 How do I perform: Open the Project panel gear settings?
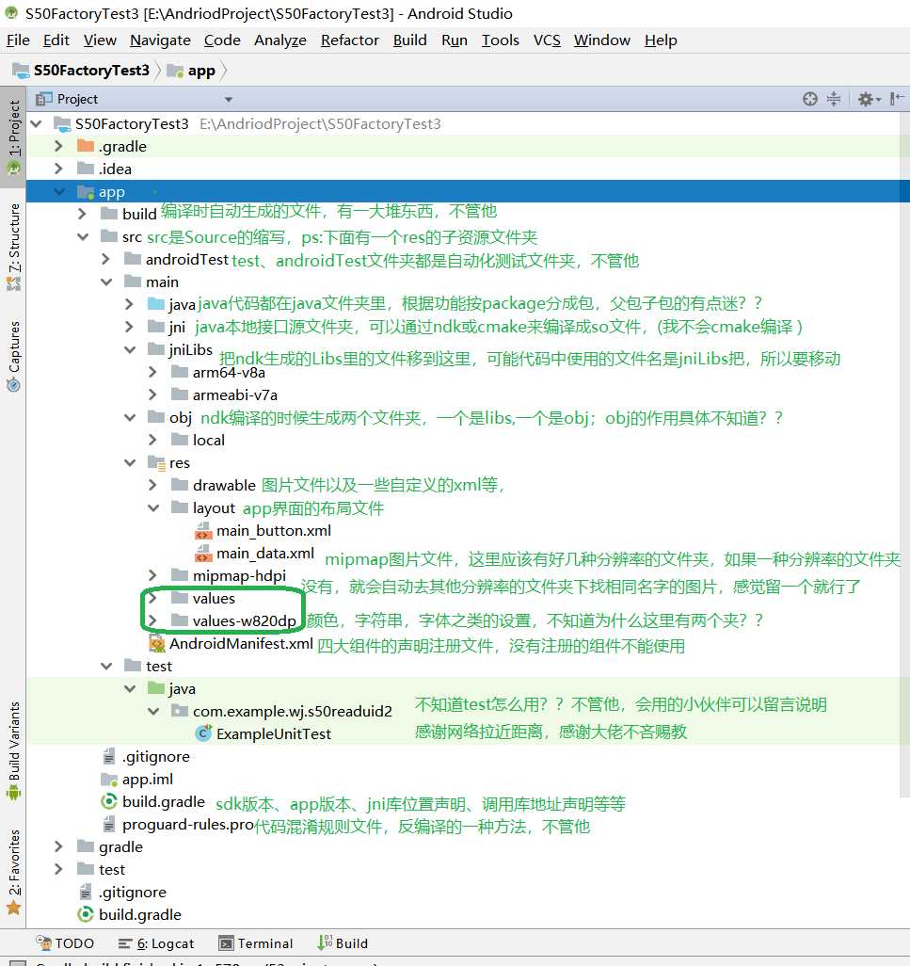(869, 99)
